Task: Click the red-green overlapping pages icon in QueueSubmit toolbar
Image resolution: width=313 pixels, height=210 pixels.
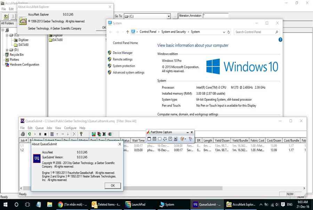Action: click(x=99, y=134)
